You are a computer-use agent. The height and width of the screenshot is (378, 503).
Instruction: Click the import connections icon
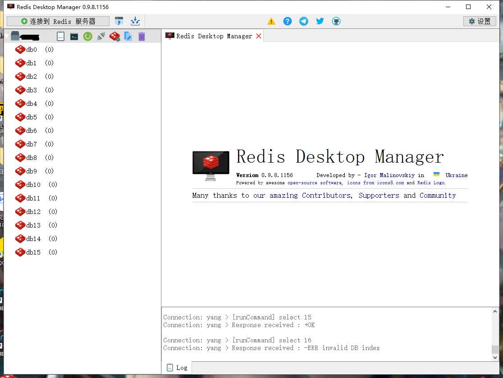click(119, 21)
